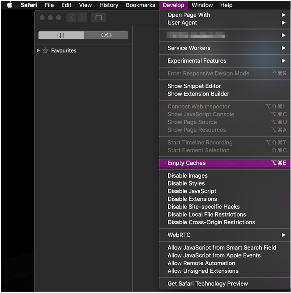Click Show Extension Builder
291x293 pixels.
pos(198,94)
